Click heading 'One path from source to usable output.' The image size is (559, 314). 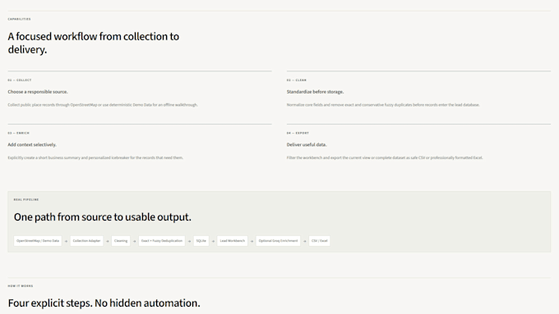coord(103,217)
